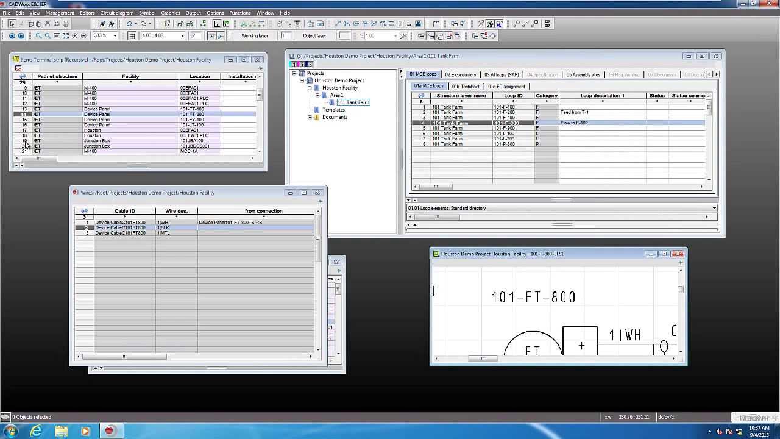
Task: Collapse the Houston Facility tree node
Action: [x=310, y=88]
